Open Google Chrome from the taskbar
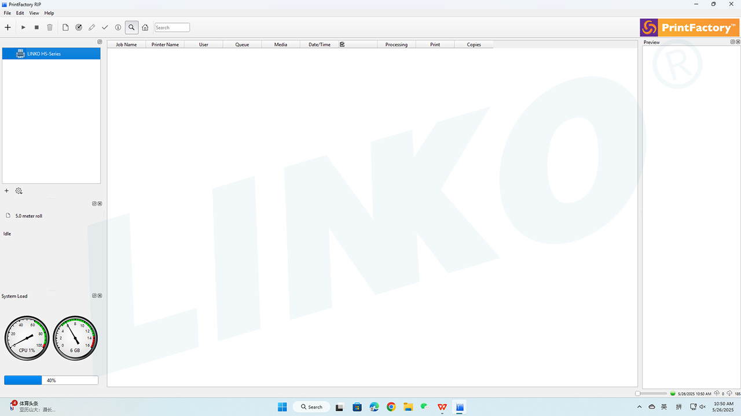This screenshot has width=741, height=416. 391,407
